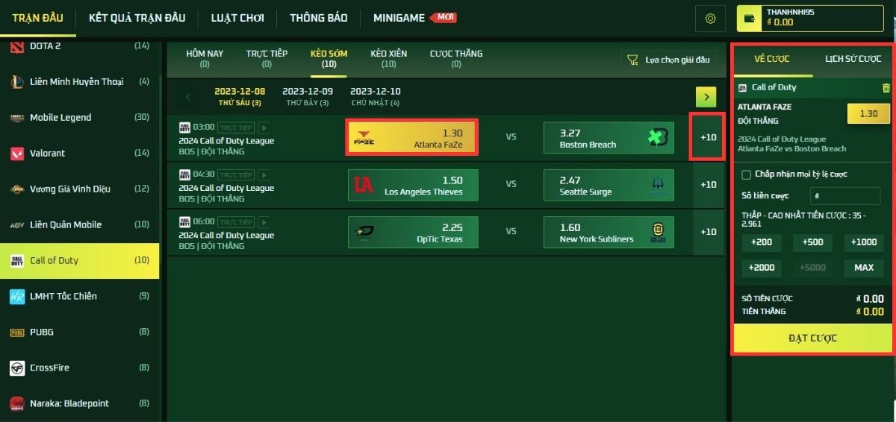896x422 pixels.
Task: Bet on New York Subliners at 1.60
Action: tap(609, 232)
